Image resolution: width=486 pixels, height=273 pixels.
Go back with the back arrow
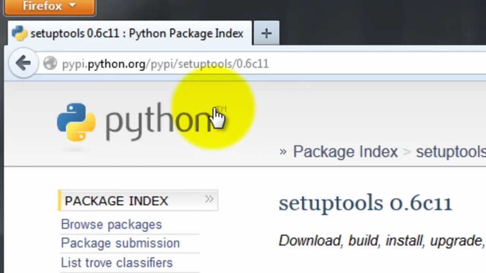pos(24,63)
